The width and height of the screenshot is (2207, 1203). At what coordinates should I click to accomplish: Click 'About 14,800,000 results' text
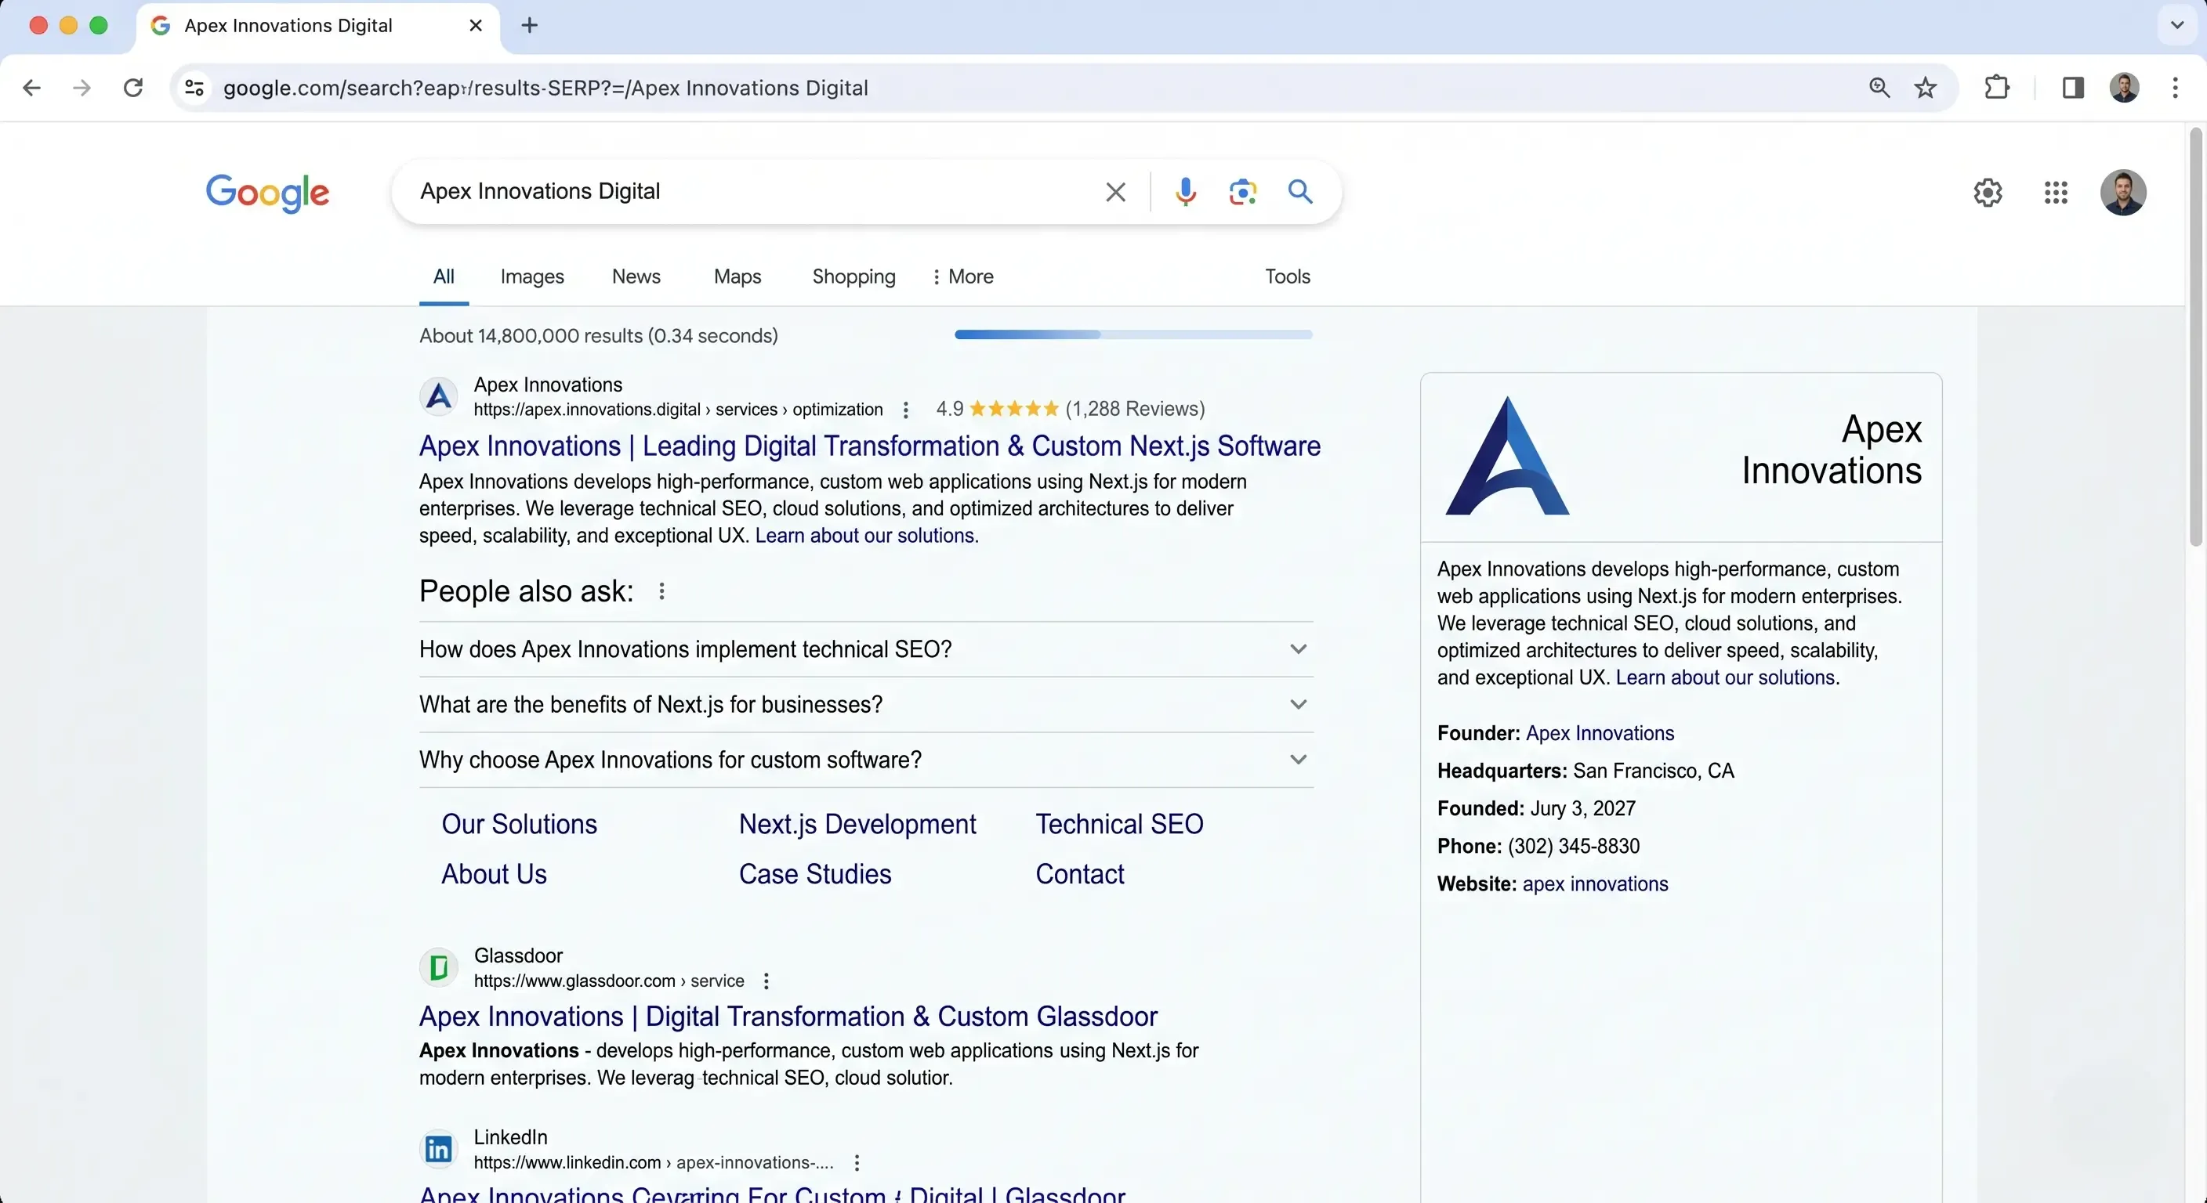coord(598,337)
